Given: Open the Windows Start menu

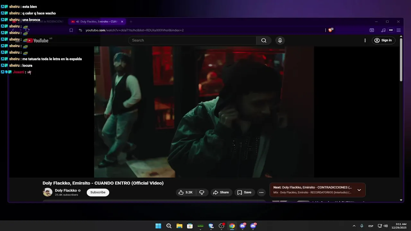Looking at the screenshot, I should pyautogui.click(x=158, y=226).
